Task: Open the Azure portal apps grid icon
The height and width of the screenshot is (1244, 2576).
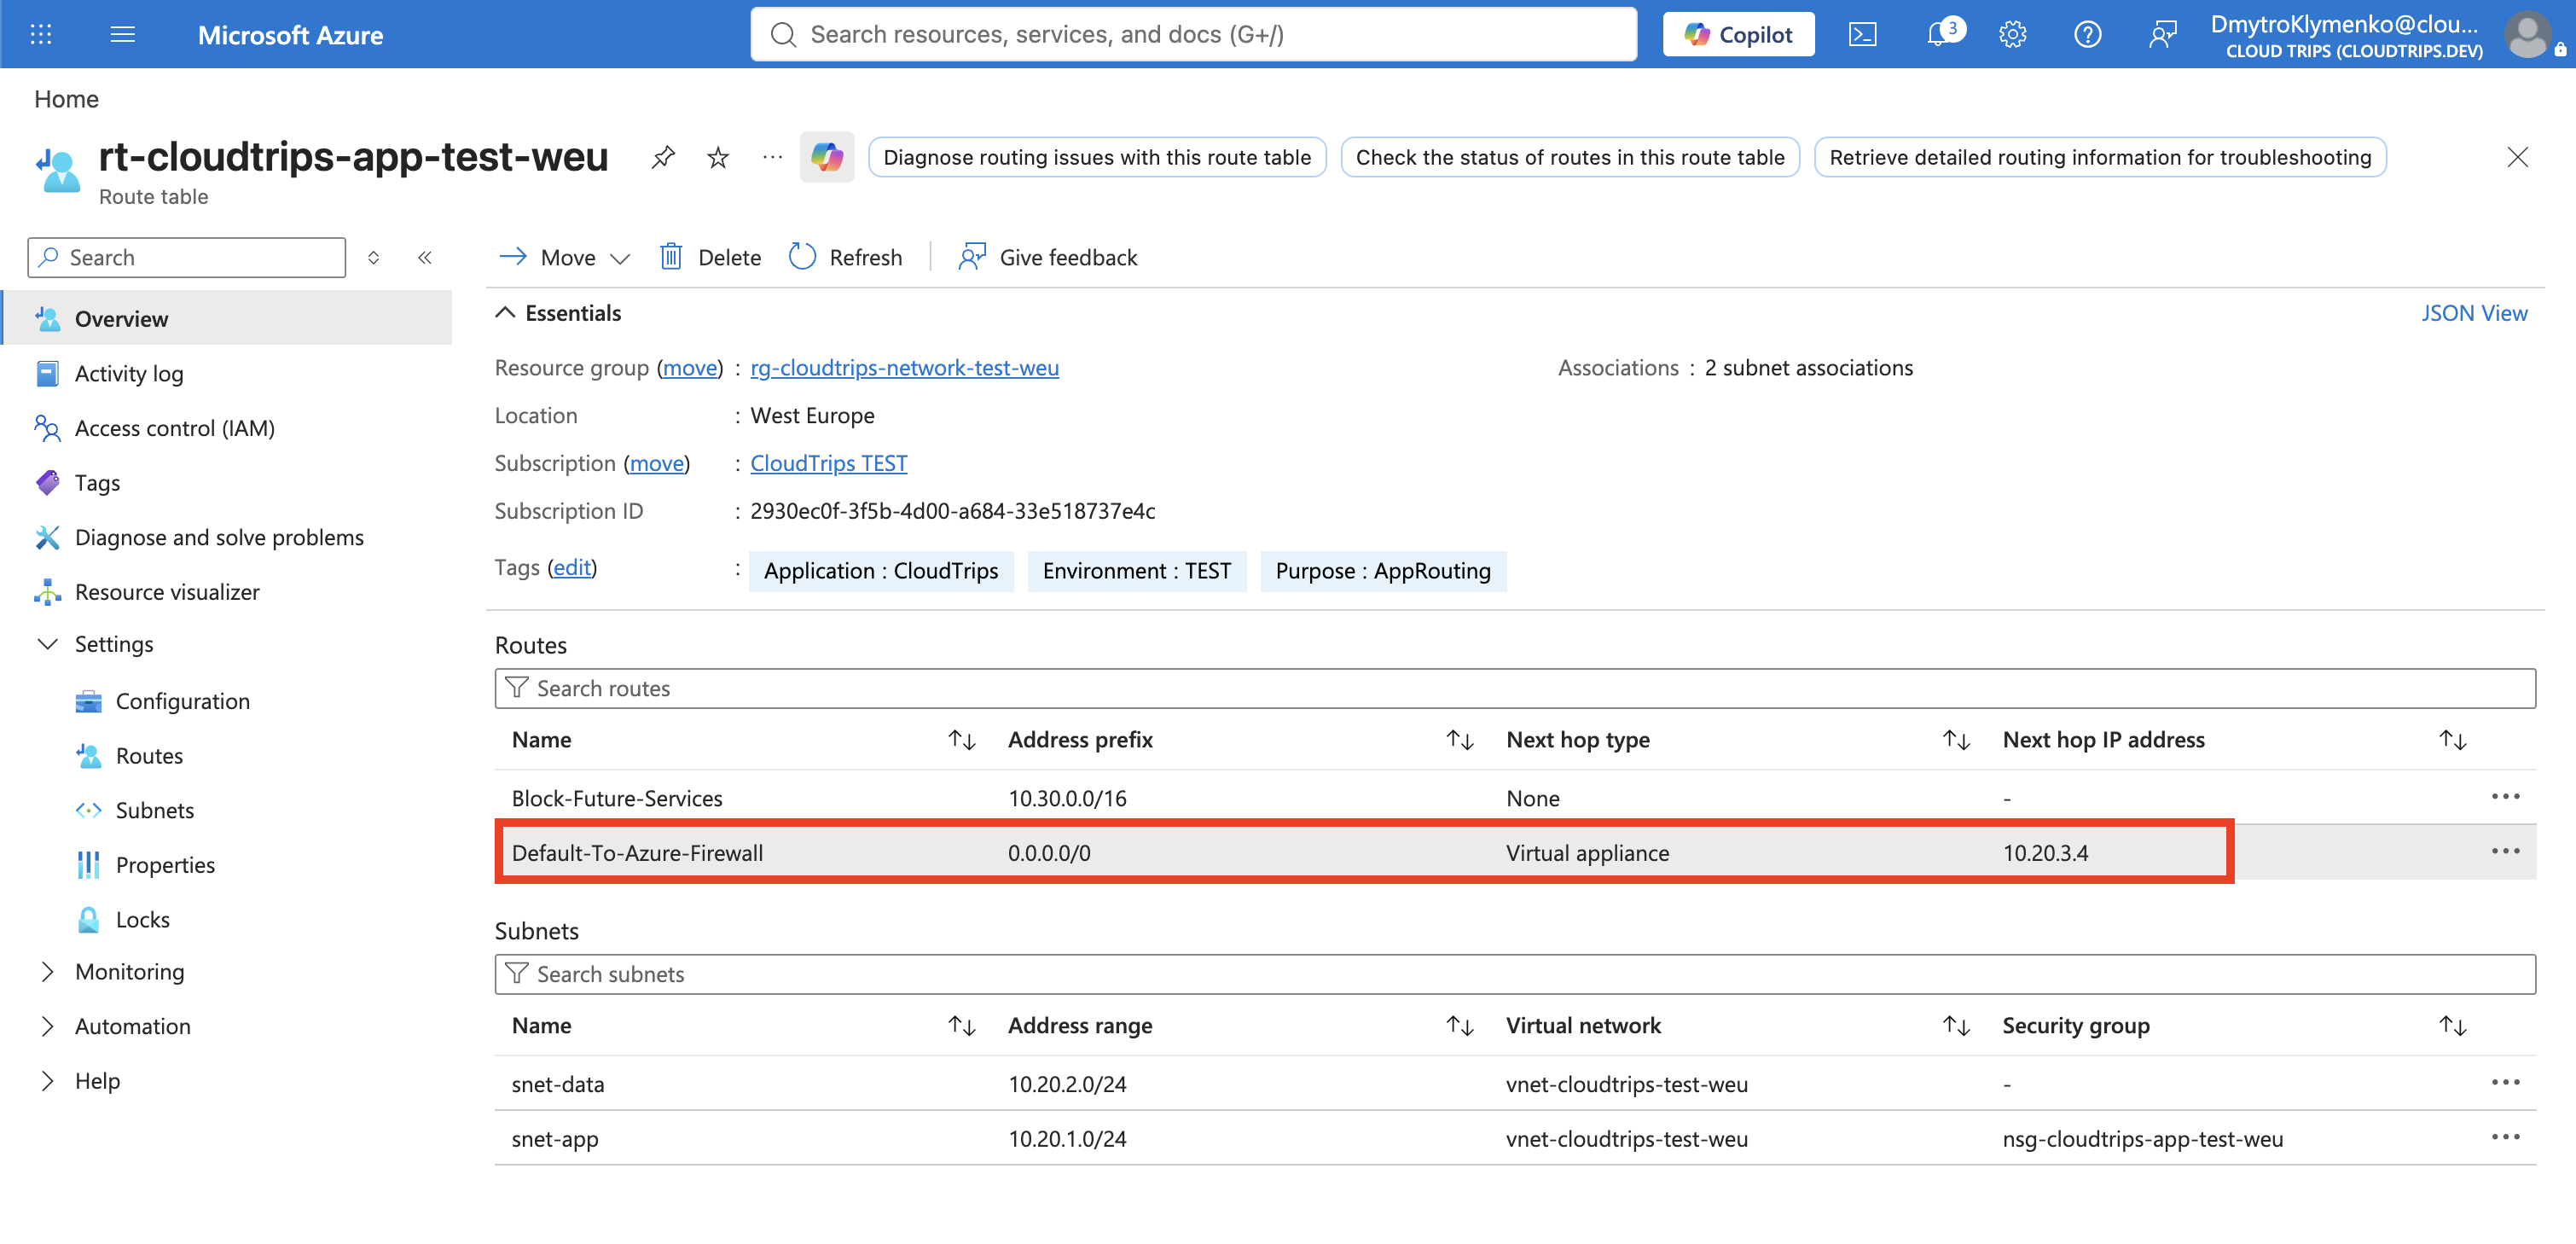Action: point(41,35)
